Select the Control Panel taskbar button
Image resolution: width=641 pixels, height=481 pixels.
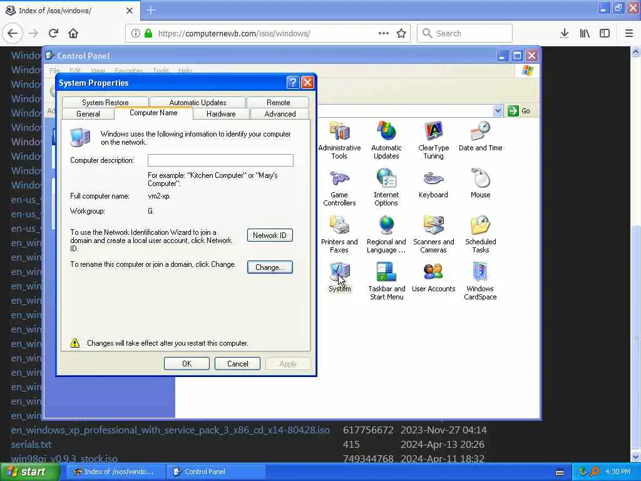[x=216, y=472]
